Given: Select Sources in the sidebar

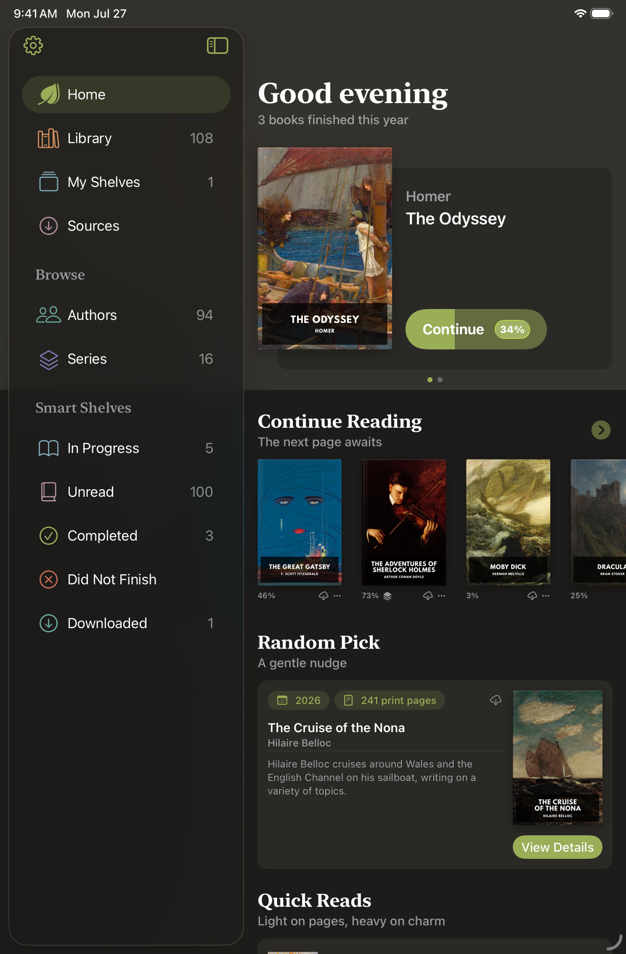Looking at the screenshot, I should click(x=126, y=226).
